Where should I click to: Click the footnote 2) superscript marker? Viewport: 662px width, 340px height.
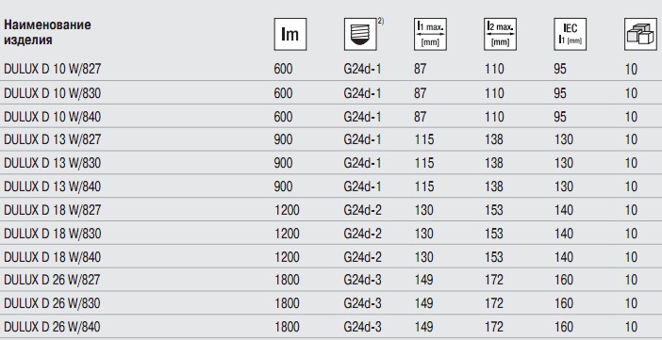pos(381,22)
